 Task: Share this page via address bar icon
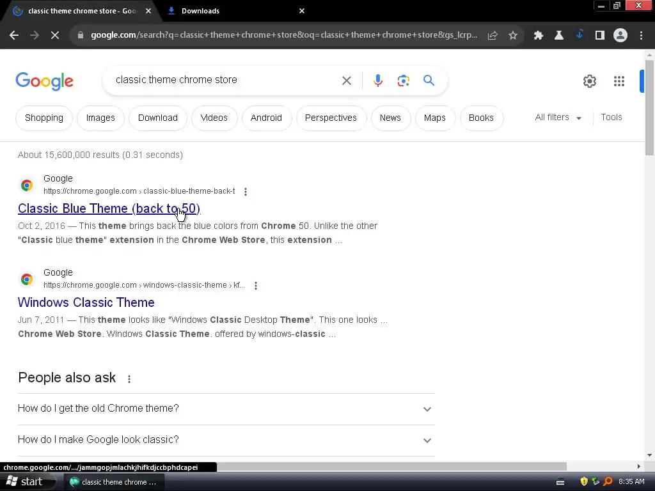[x=493, y=36]
